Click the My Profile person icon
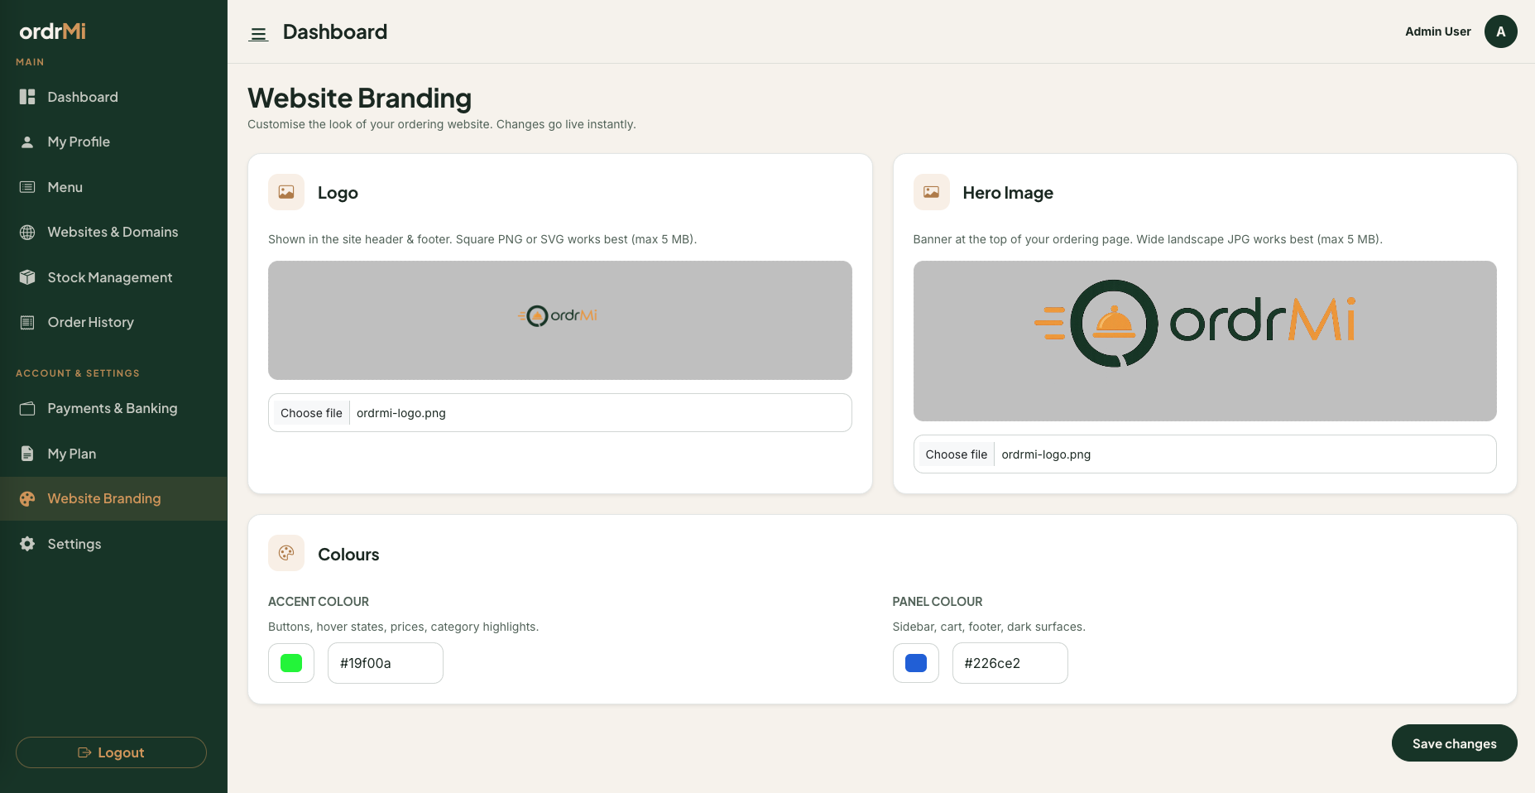Screen dimensions: 1535x793 (x=27, y=142)
